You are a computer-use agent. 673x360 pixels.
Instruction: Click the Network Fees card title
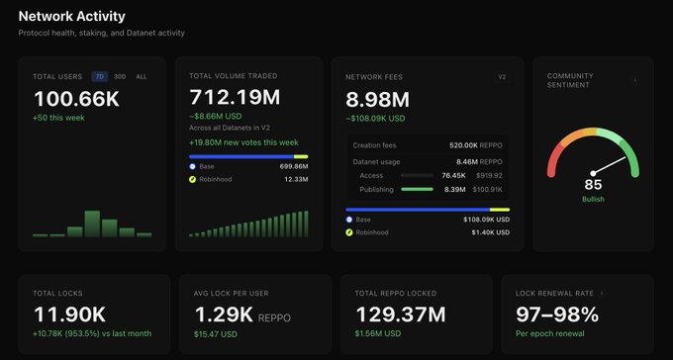(374, 77)
